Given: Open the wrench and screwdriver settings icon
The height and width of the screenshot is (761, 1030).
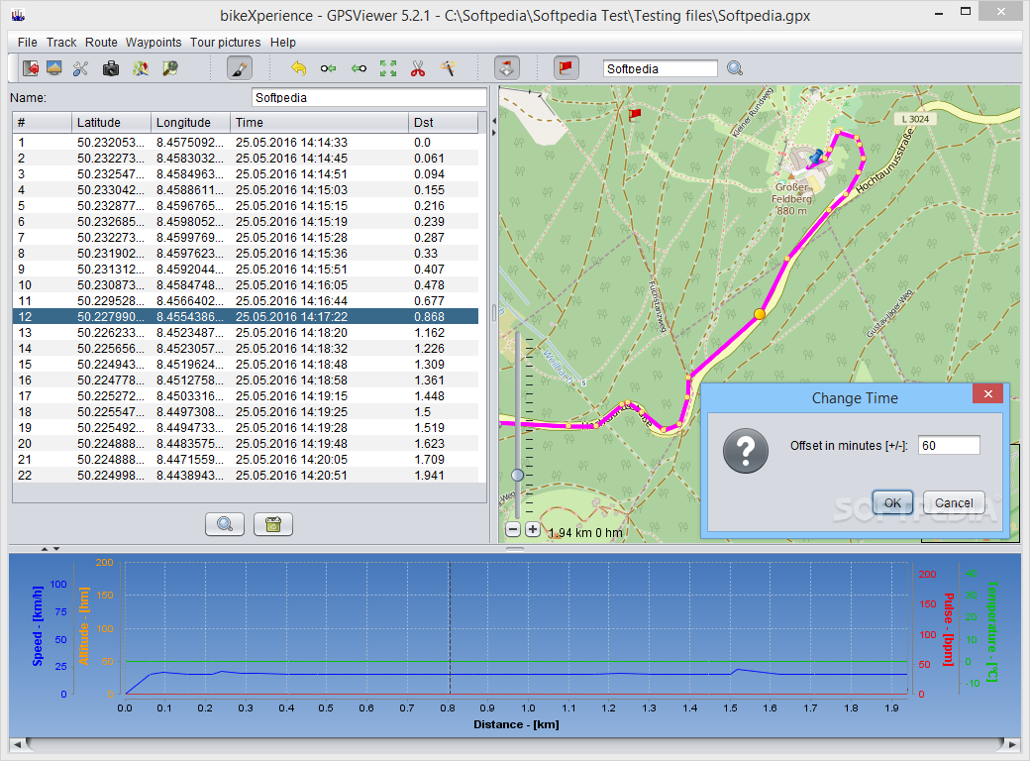Looking at the screenshot, I should [81, 68].
